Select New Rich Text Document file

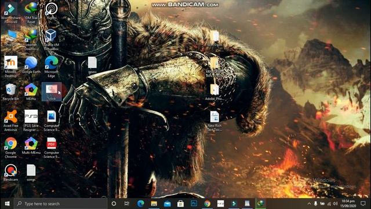(x=214, y=121)
